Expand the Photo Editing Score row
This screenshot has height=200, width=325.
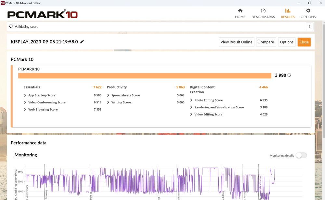(191, 100)
